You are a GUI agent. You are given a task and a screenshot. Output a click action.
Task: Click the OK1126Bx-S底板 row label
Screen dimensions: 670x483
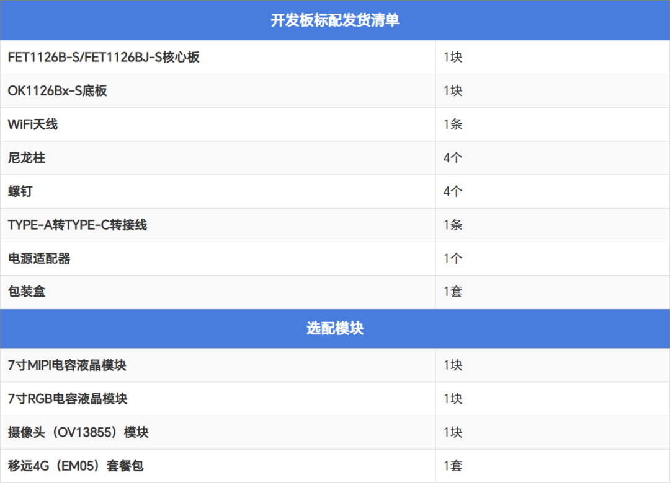(58, 91)
